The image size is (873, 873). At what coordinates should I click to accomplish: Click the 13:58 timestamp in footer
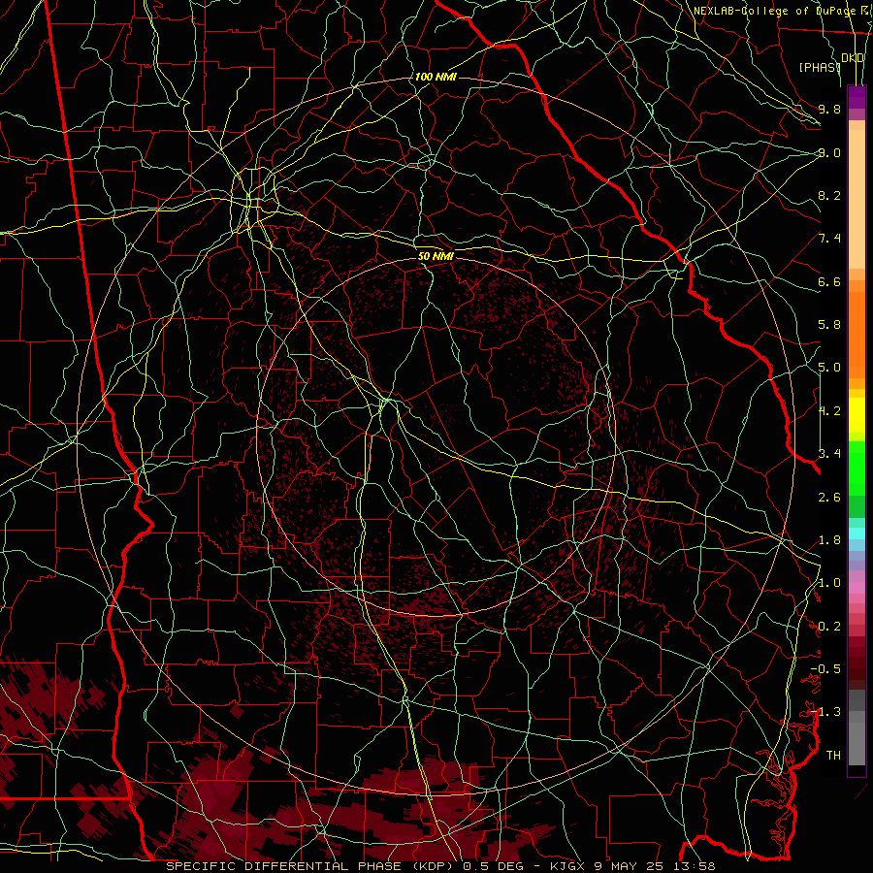click(695, 866)
